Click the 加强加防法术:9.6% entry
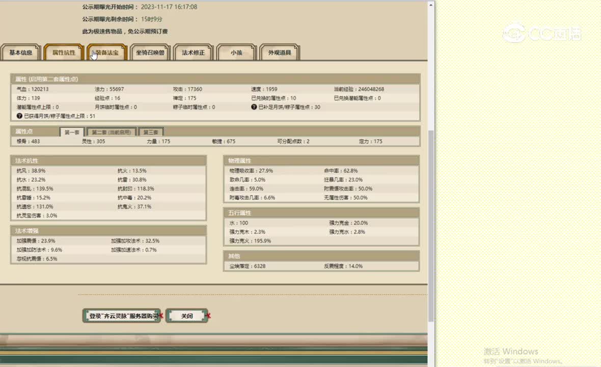Viewport: 601px width, 367px height. point(40,250)
